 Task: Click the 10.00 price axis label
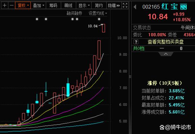point(122,38)
